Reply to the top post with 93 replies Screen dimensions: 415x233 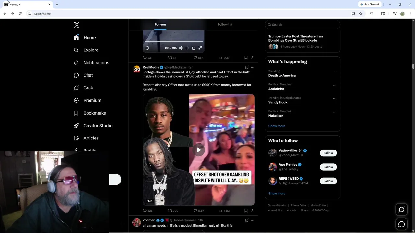pyautogui.click(x=147, y=58)
